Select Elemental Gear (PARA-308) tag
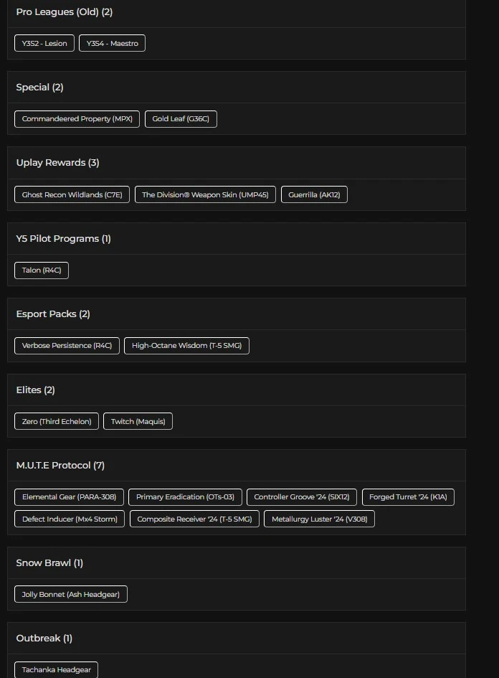499x678 pixels. click(69, 497)
